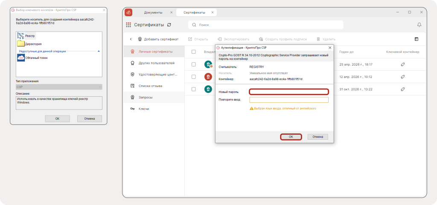The height and width of the screenshot is (205, 437).
Task: Switch to the Документы tab
Action: (153, 12)
